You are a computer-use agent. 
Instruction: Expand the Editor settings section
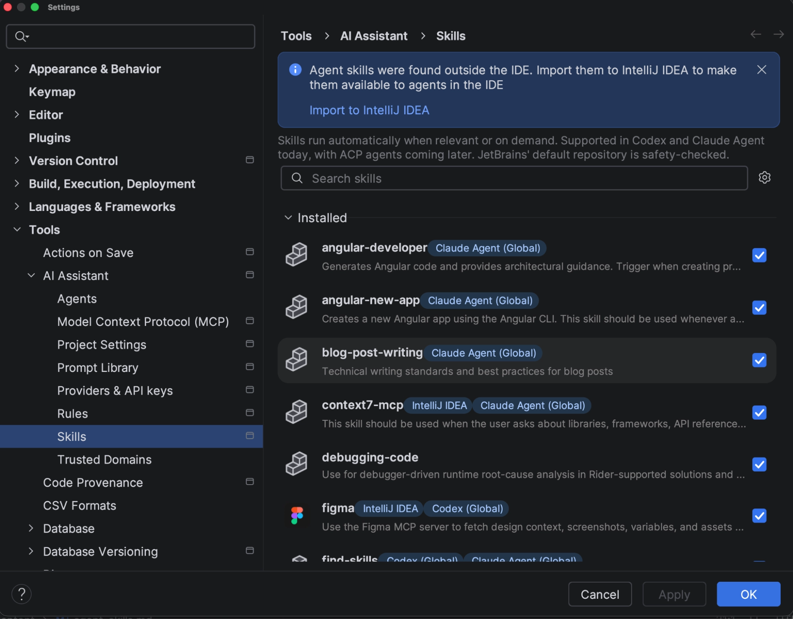(17, 115)
